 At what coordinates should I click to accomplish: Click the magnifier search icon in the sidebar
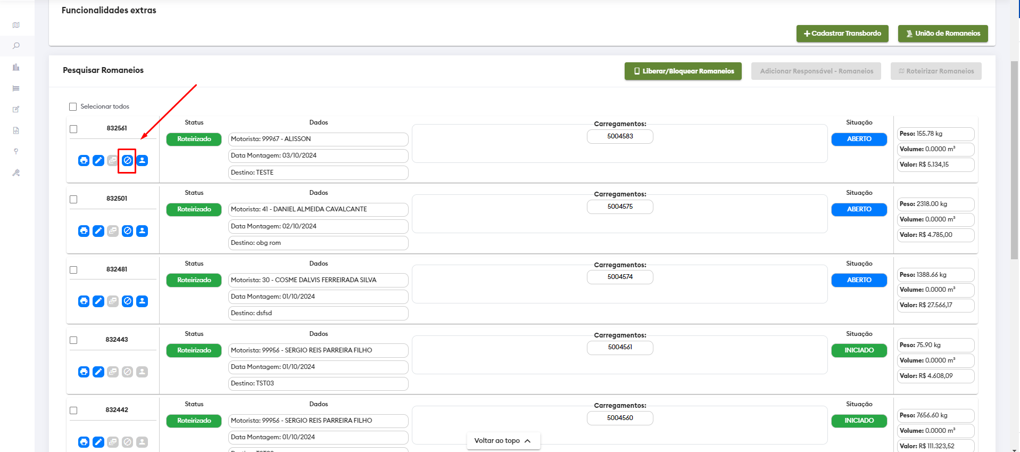(16, 46)
